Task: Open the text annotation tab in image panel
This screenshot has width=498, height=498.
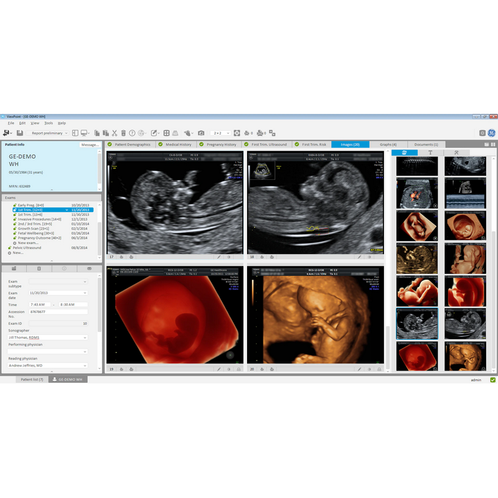Action: 430,153
